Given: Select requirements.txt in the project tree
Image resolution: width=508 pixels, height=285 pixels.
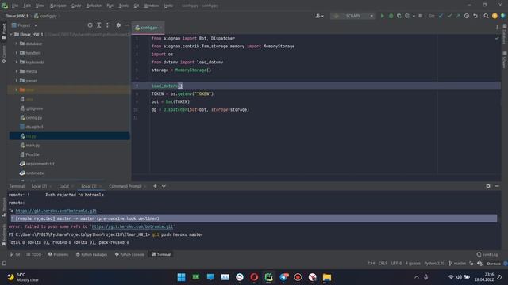Looking at the screenshot, I should tap(40, 164).
